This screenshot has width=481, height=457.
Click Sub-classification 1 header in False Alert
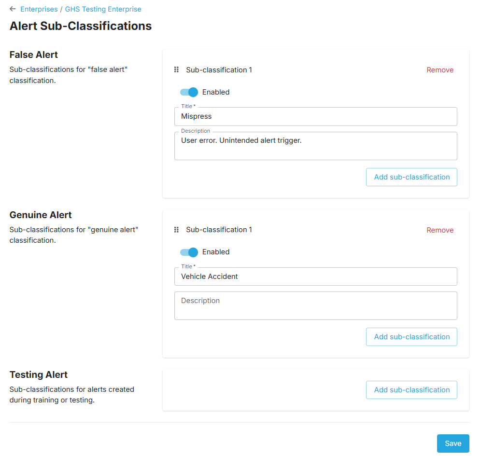[x=219, y=70]
